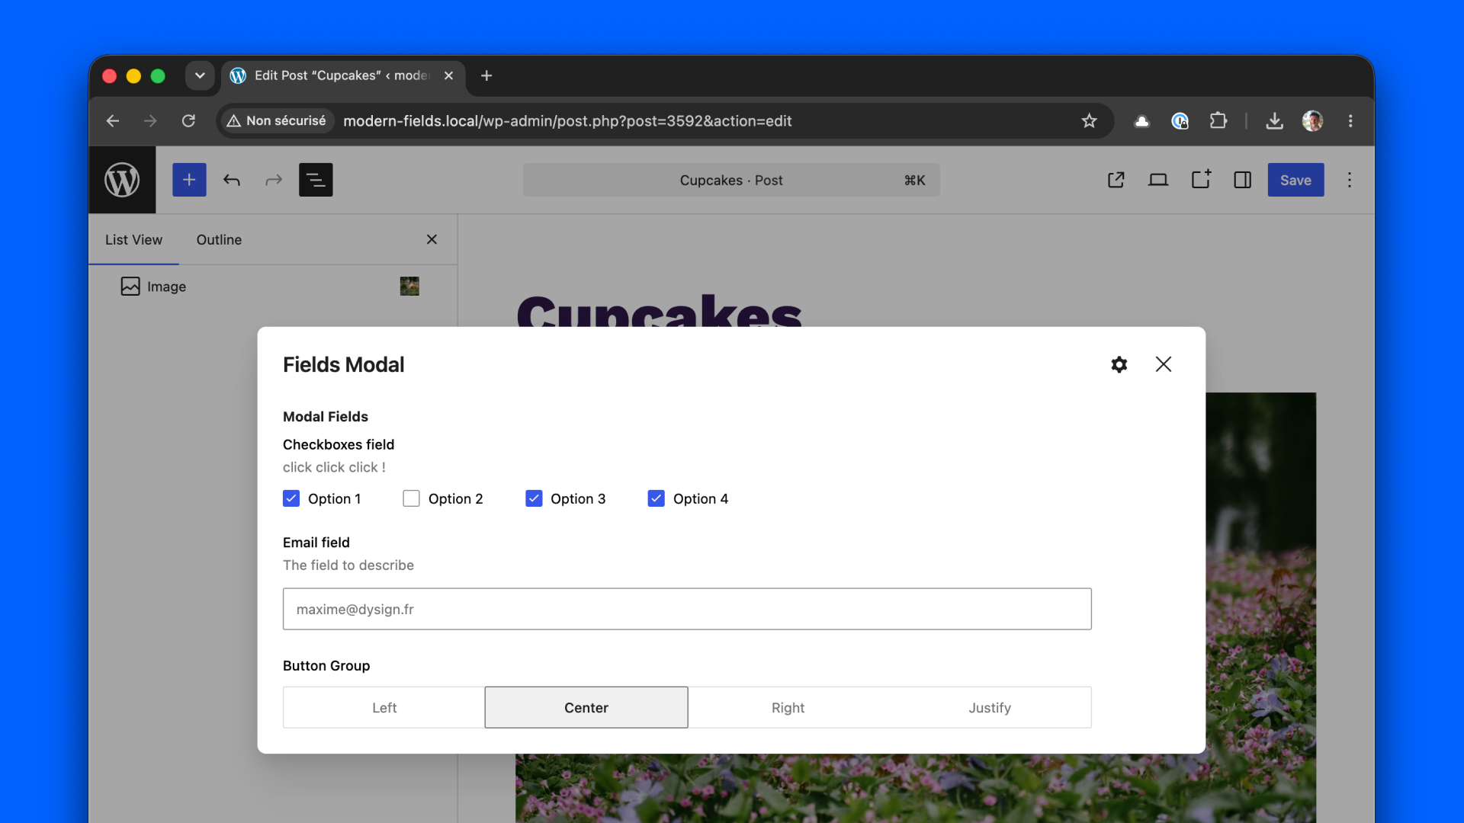Open the device preview laptop icon

click(1158, 180)
